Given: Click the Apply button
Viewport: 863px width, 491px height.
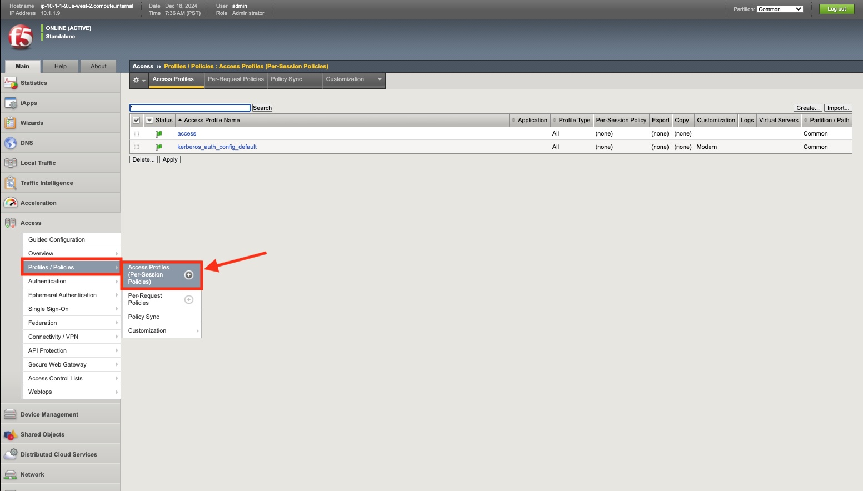Looking at the screenshot, I should (170, 160).
